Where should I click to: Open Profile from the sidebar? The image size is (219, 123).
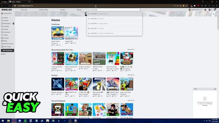point(5,20)
